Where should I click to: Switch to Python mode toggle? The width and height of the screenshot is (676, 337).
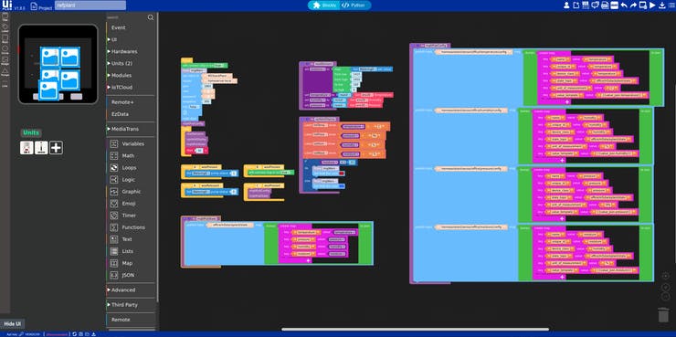tap(354, 5)
